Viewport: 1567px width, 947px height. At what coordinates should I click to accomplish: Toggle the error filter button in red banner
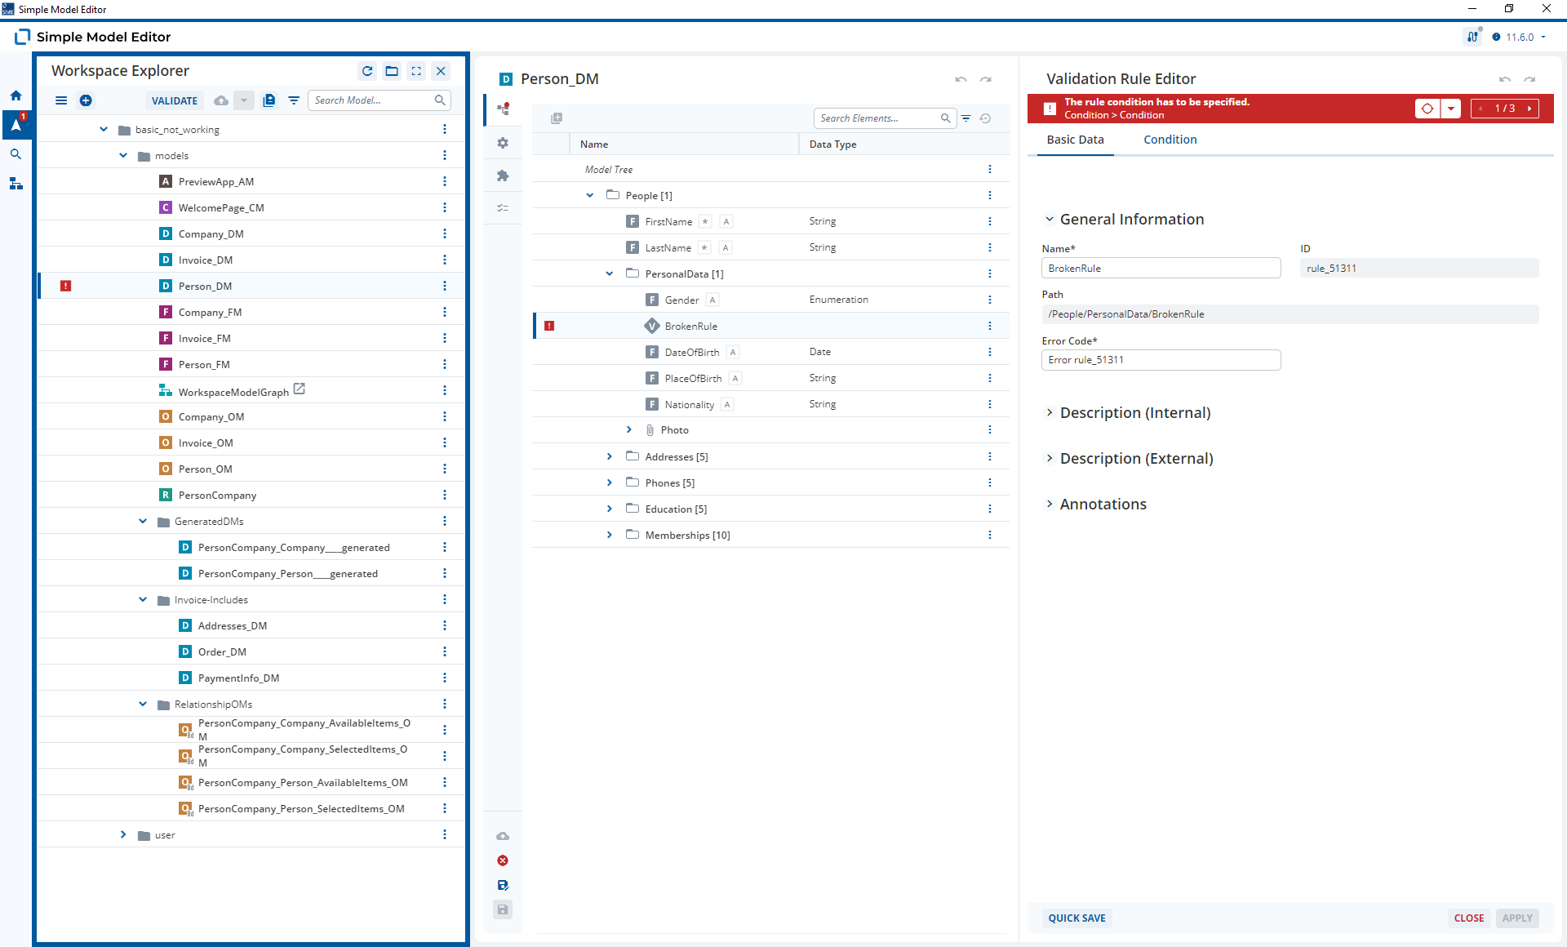coord(1427,109)
